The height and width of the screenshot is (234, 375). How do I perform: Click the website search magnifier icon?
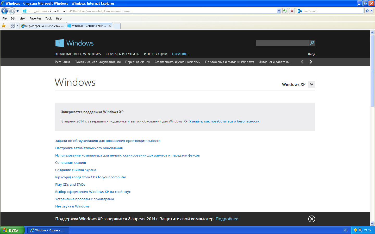312,43
